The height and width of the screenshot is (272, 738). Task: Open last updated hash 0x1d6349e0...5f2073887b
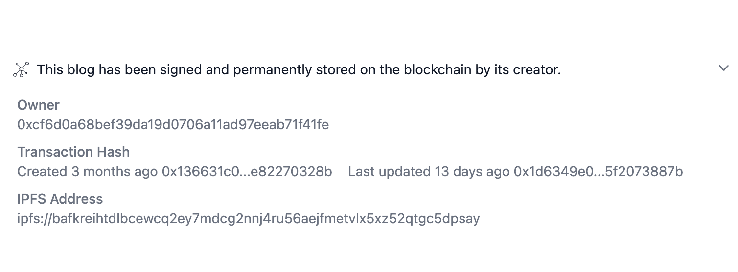[598, 172]
